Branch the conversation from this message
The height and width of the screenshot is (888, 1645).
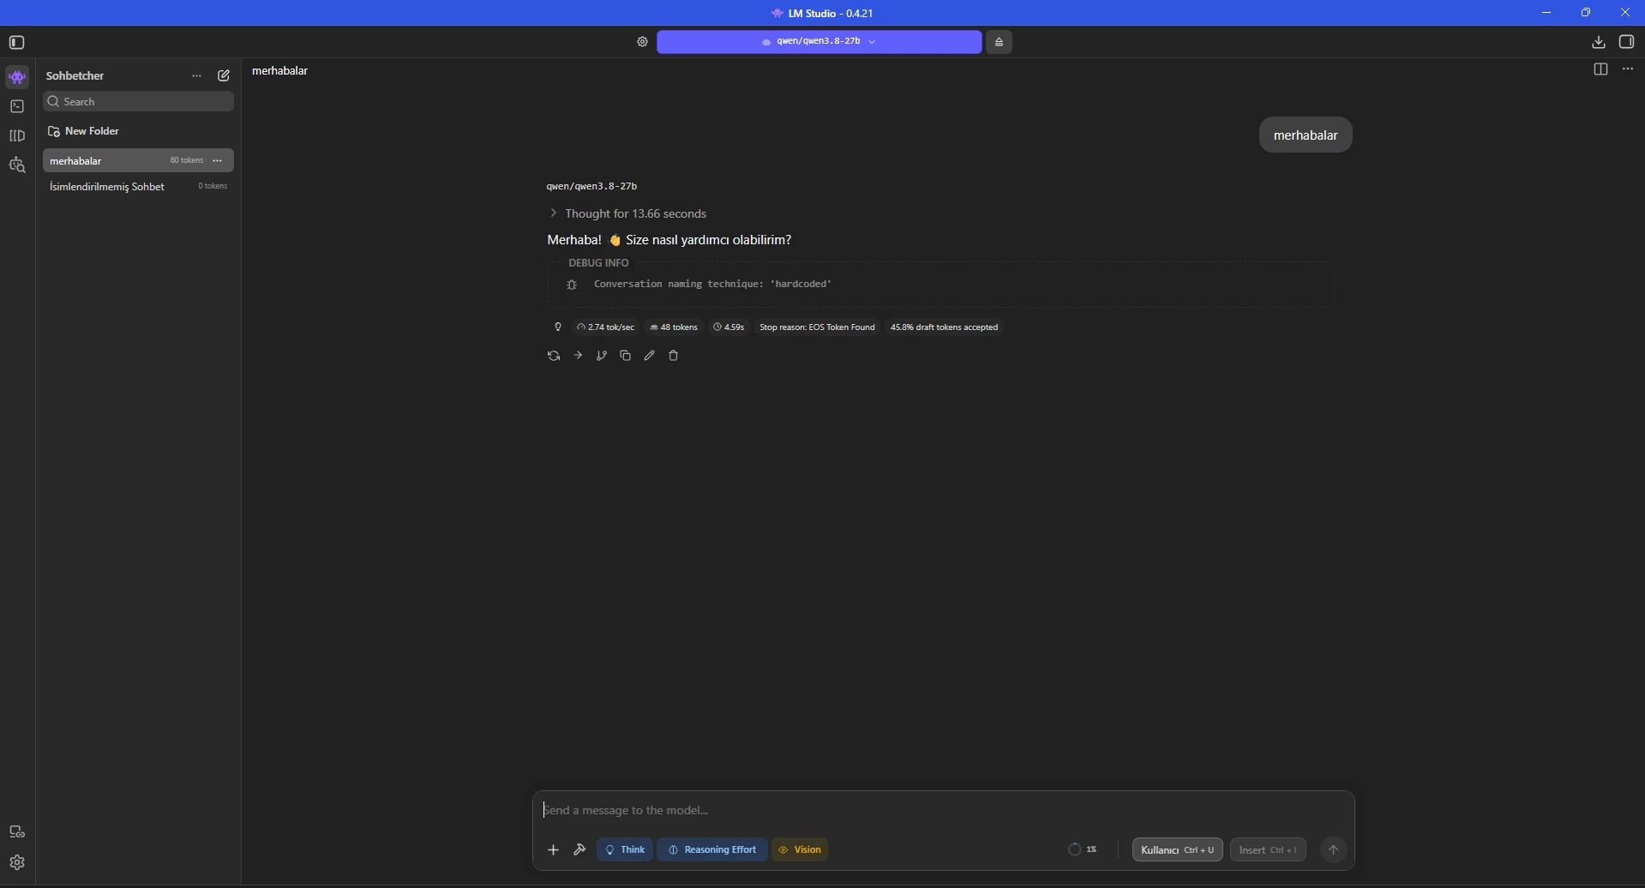click(602, 356)
